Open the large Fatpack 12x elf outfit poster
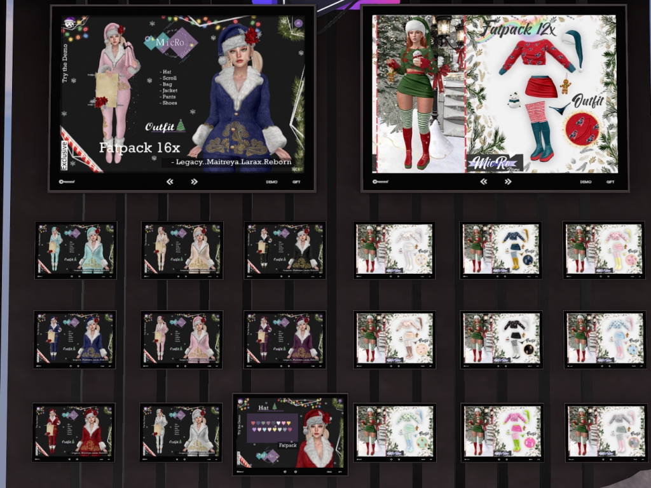 (494, 94)
